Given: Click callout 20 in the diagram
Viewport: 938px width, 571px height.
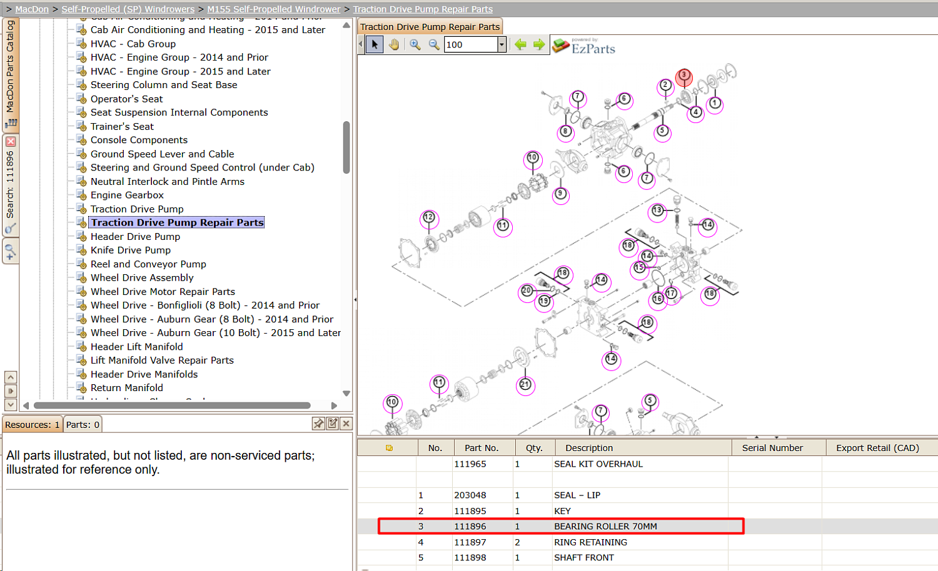Looking at the screenshot, I should point(527,291).
